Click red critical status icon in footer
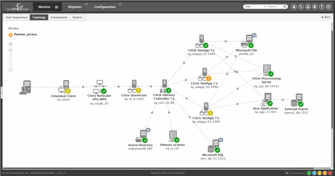 (x=330, y=173)
